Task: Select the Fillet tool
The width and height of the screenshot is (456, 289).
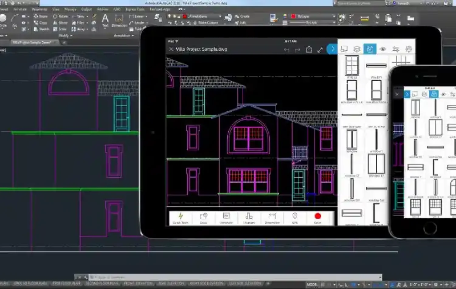Action: click(78, 23)
